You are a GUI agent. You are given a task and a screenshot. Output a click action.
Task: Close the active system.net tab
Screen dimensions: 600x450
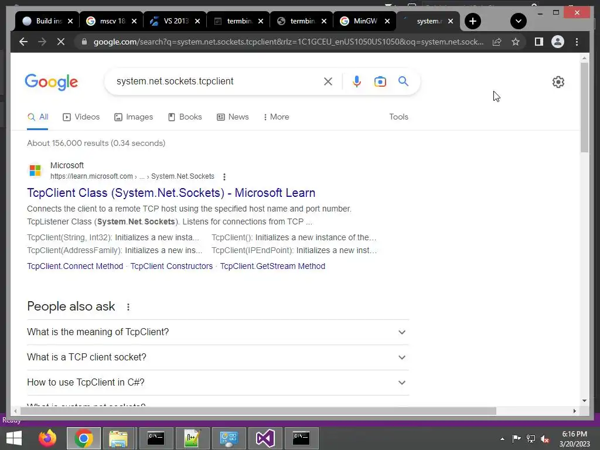coord(451,21)
